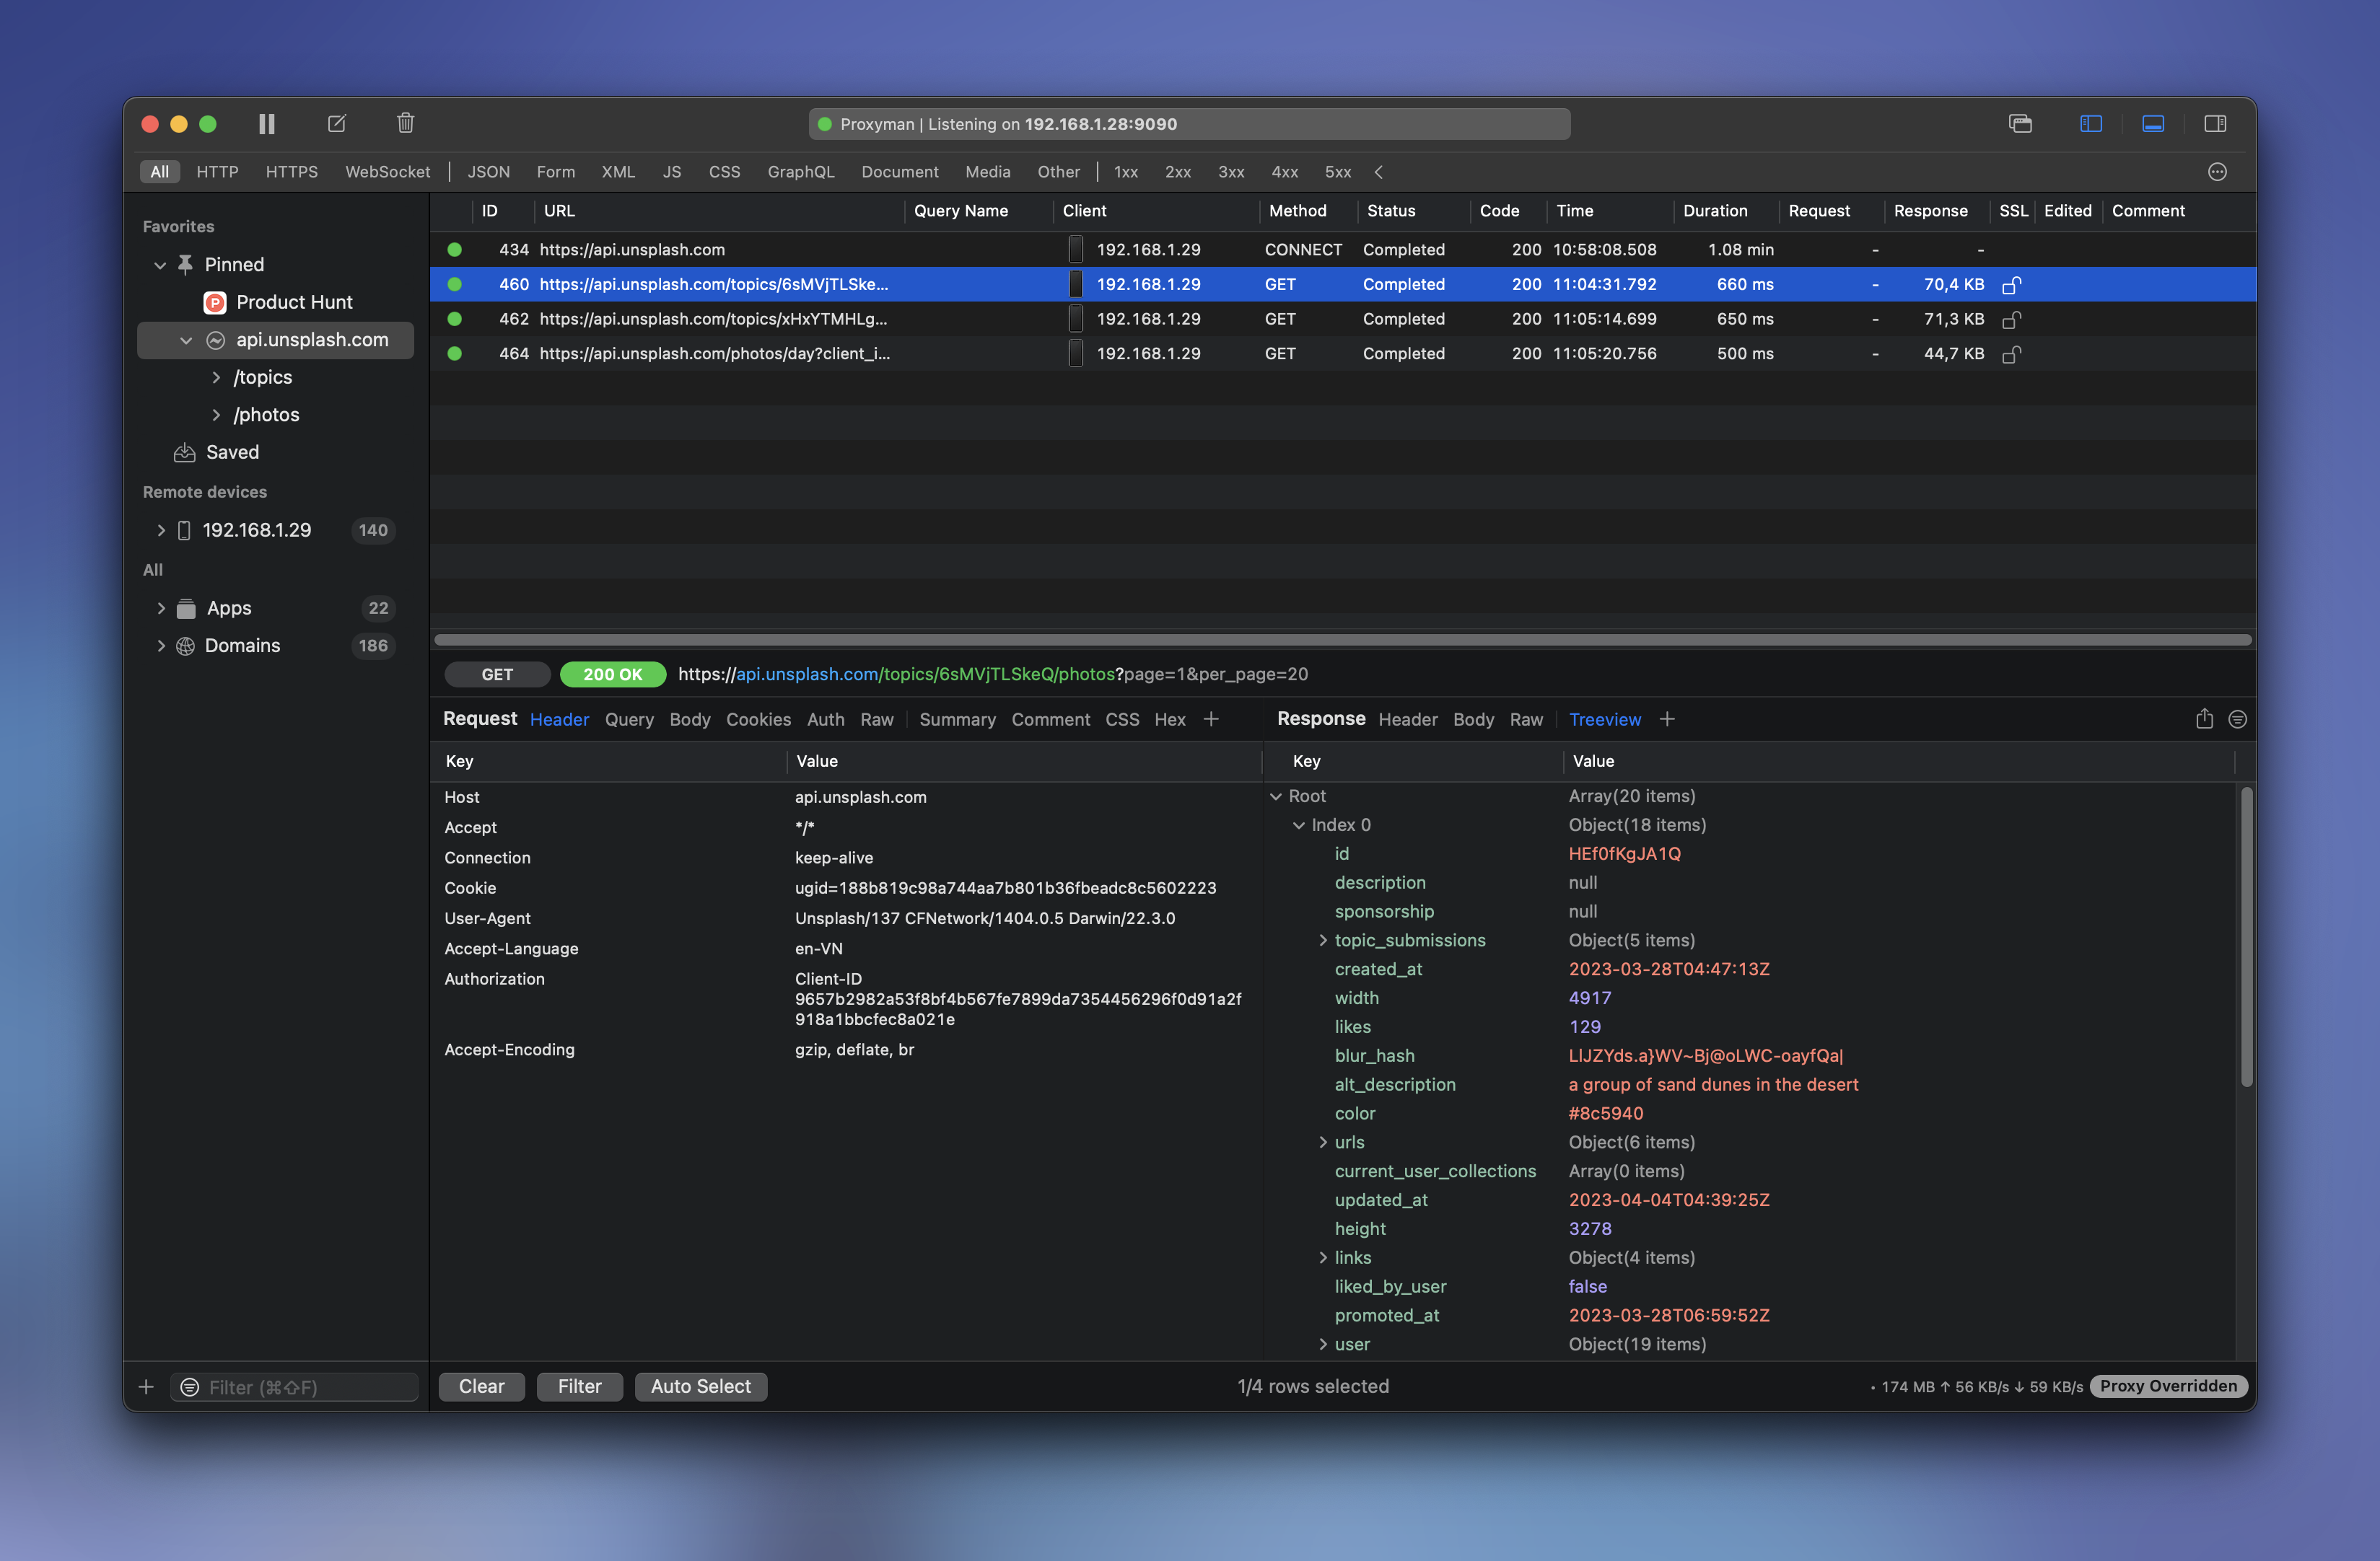The height and width of the screenshot is (1561, 2380).
Task: Open the response Raw tab
Action: coord(1526,719)
